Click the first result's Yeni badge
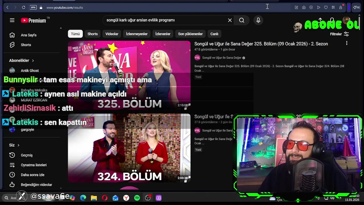This screenshot has height=205, width=364. pyautogui.click(x=198, y=77)
